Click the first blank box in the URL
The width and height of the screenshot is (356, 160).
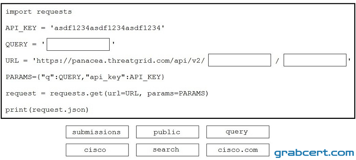pyautogui.click(x=240, y=60)
